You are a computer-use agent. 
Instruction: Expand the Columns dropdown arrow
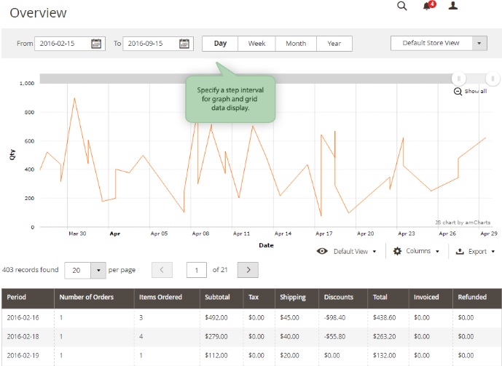point(437,251)
